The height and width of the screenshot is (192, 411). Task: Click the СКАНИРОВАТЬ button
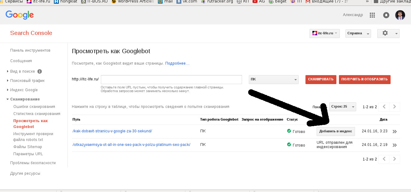pyautogui.click(x=321, y=79)
